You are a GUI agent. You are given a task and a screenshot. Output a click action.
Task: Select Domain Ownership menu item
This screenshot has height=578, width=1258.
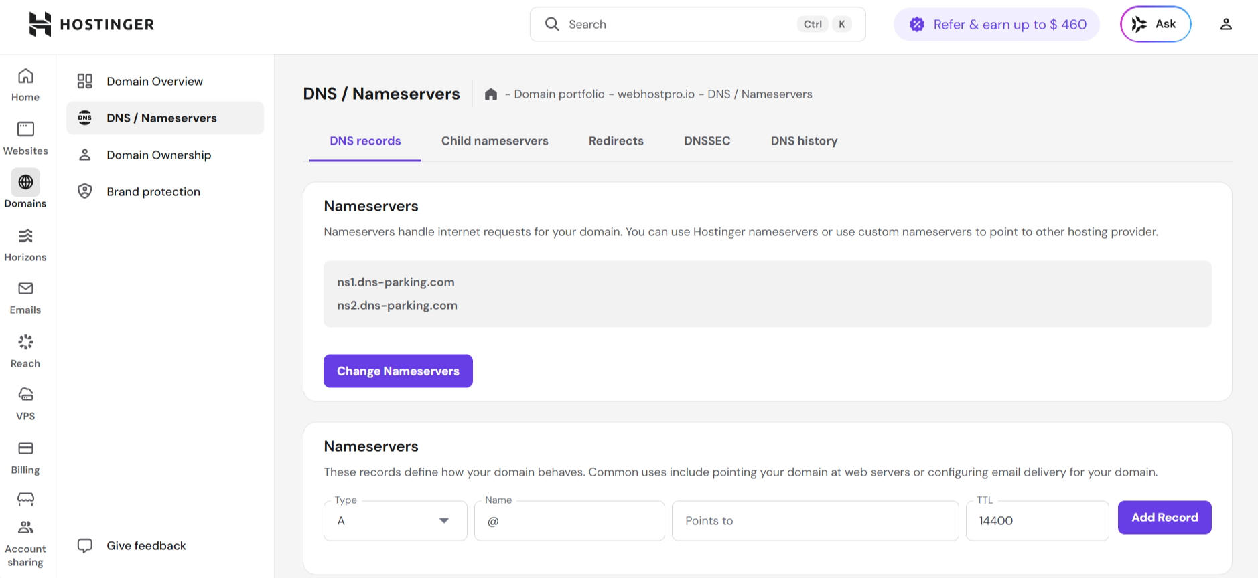165,155
